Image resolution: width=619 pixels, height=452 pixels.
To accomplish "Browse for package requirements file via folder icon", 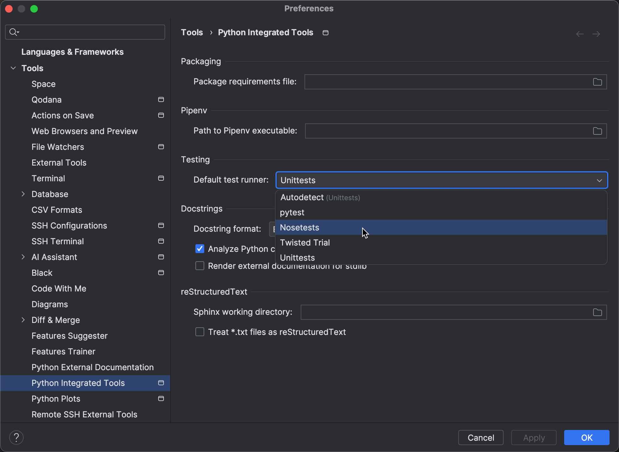I will (597, 82).
